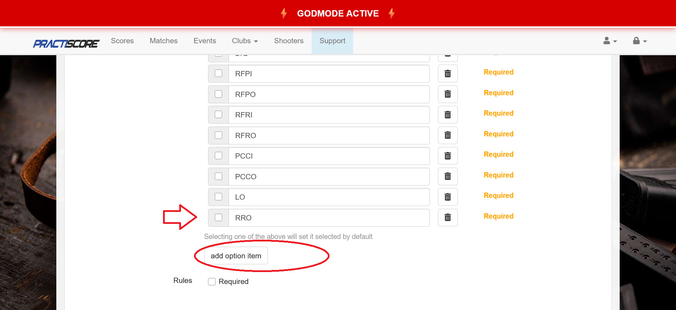The height and width of the screenshot is (310, 676).
Task: Go to PractiScore home logo
Action: pos(66,44)
